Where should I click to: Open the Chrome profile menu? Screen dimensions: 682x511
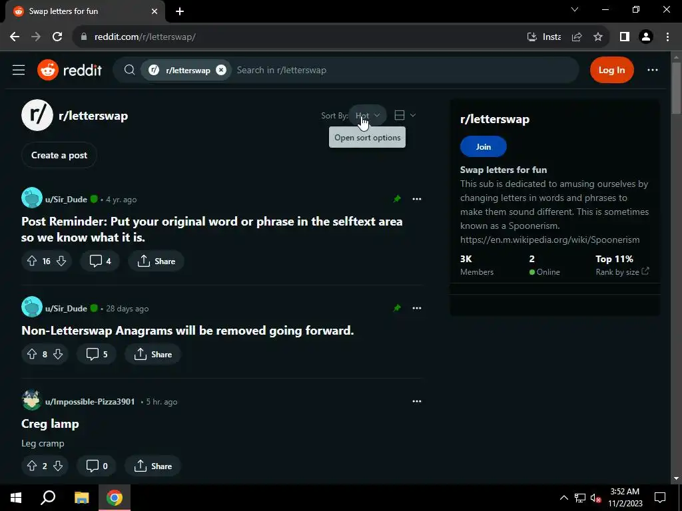[646, 37]
